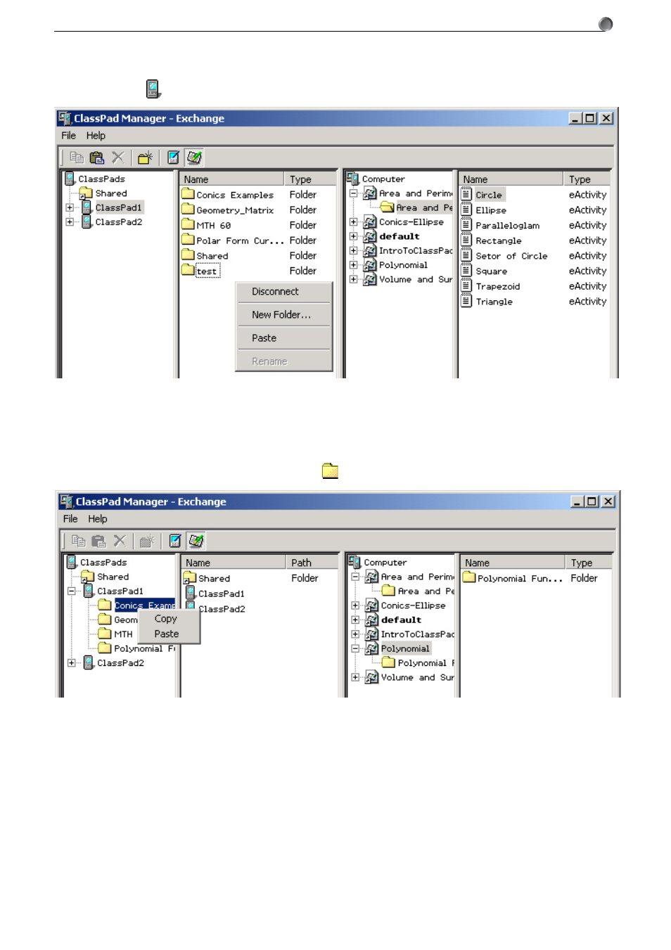Expand the collapsed Polynomial tree node
This screenshot has width=671, height=950.
[354, 265]
